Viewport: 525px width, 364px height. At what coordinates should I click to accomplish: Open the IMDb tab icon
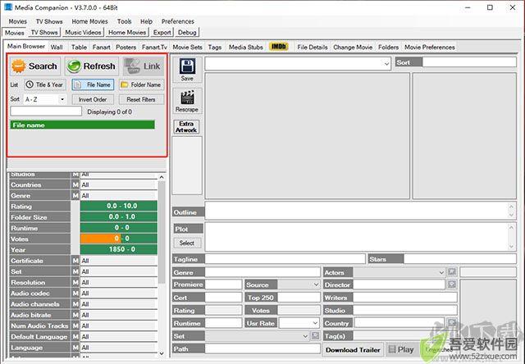pyautogui.click(x=279, y=47)
